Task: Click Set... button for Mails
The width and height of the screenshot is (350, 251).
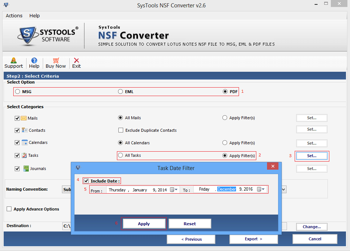Action: 312,118
